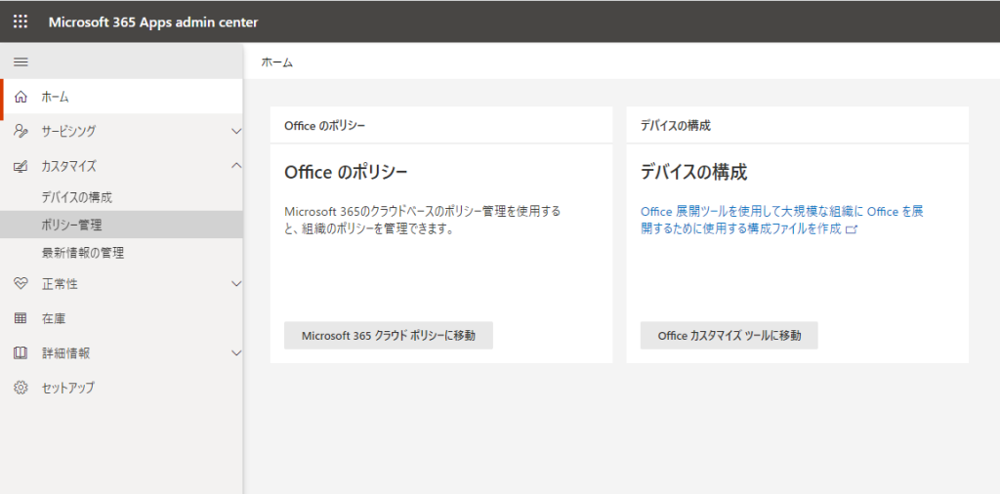
Task: Collapse the カスタマイズ section chevron
Action: click(x=235, y=166)
